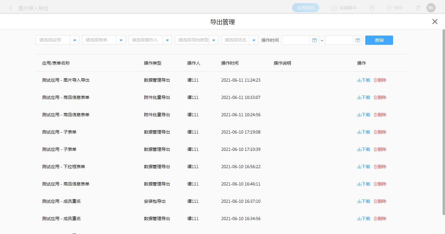Click the end date calendar icon
445x234 pixels.
358,40
